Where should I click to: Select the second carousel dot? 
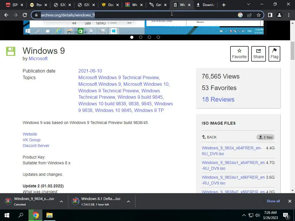141,37
